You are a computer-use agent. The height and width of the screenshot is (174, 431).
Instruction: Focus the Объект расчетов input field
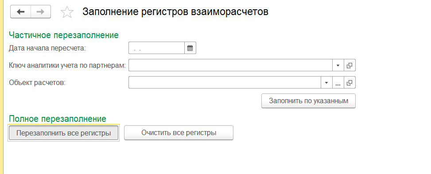(225, 82)
